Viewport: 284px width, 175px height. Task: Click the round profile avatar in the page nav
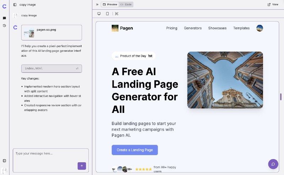coord(260,28)
